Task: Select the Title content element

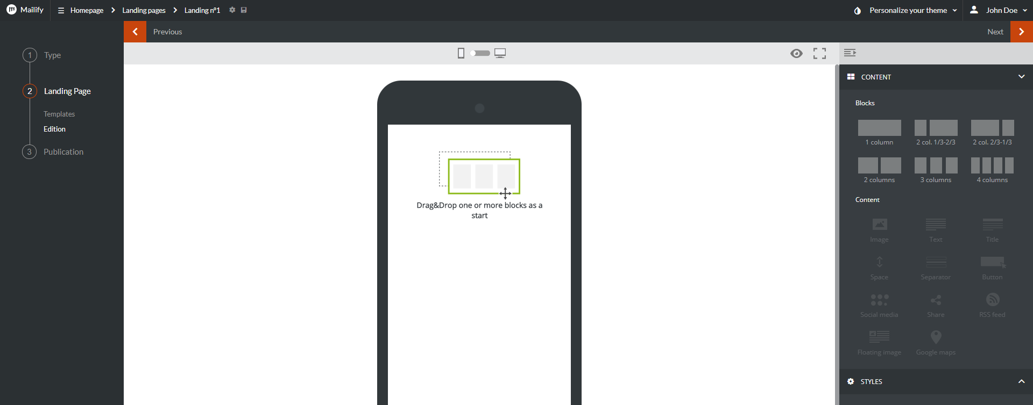Action: tap(992, 230)
